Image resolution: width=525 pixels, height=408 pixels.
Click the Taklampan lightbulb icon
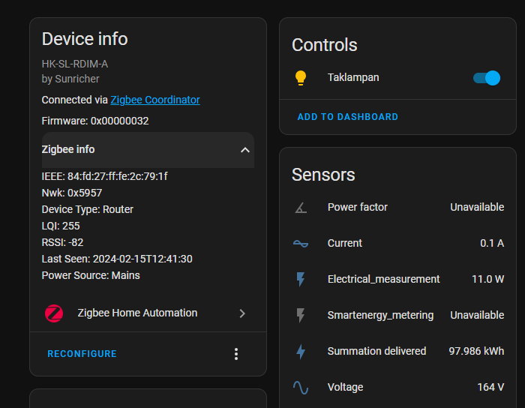tap(301, 77)
